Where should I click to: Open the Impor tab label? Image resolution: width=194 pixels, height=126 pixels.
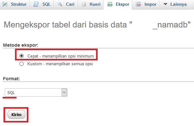coord(151,4)
